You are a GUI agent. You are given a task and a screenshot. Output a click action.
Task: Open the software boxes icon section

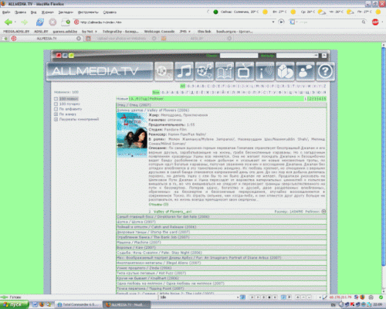[x=285, y=71]
